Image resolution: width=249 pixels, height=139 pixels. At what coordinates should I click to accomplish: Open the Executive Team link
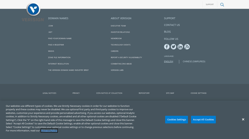pos(118,26)
